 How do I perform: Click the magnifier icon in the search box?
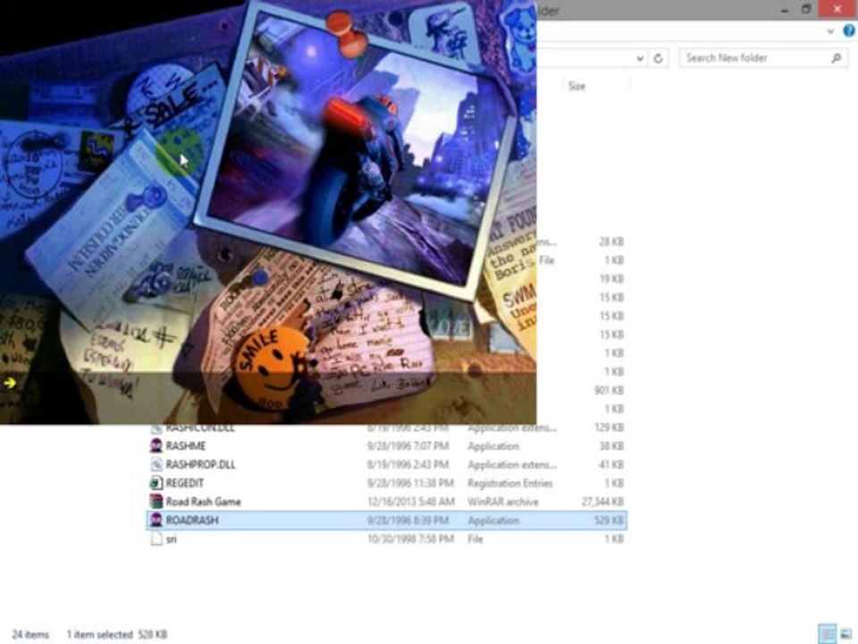pyautogui.click(x=836, y=57)
